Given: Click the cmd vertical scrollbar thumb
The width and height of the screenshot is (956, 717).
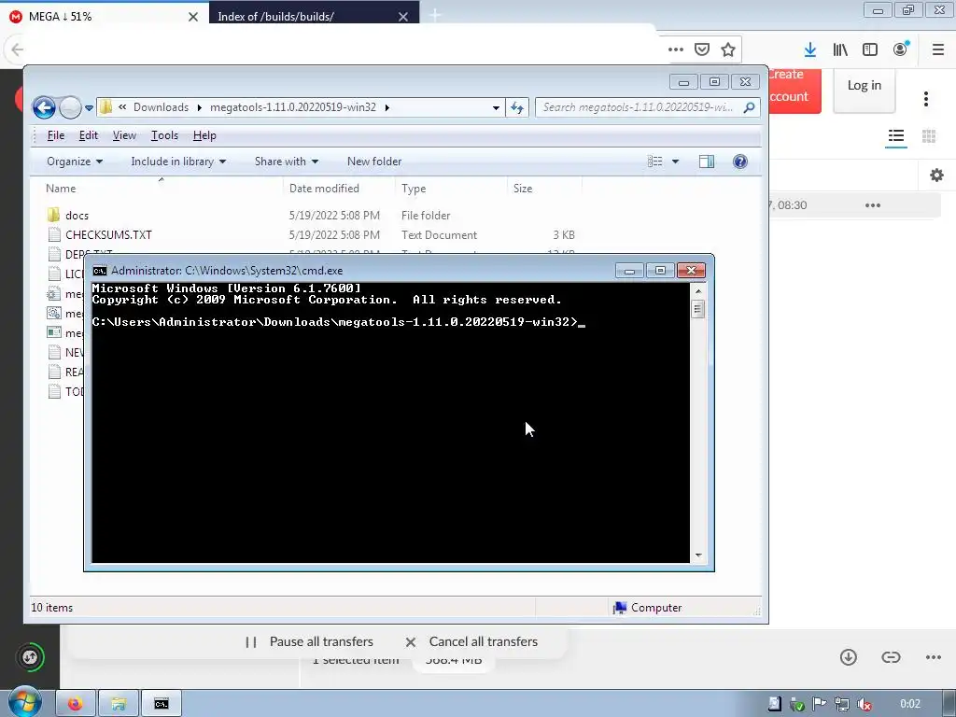Looking at the screenshot, I should (x=698, y=309).
